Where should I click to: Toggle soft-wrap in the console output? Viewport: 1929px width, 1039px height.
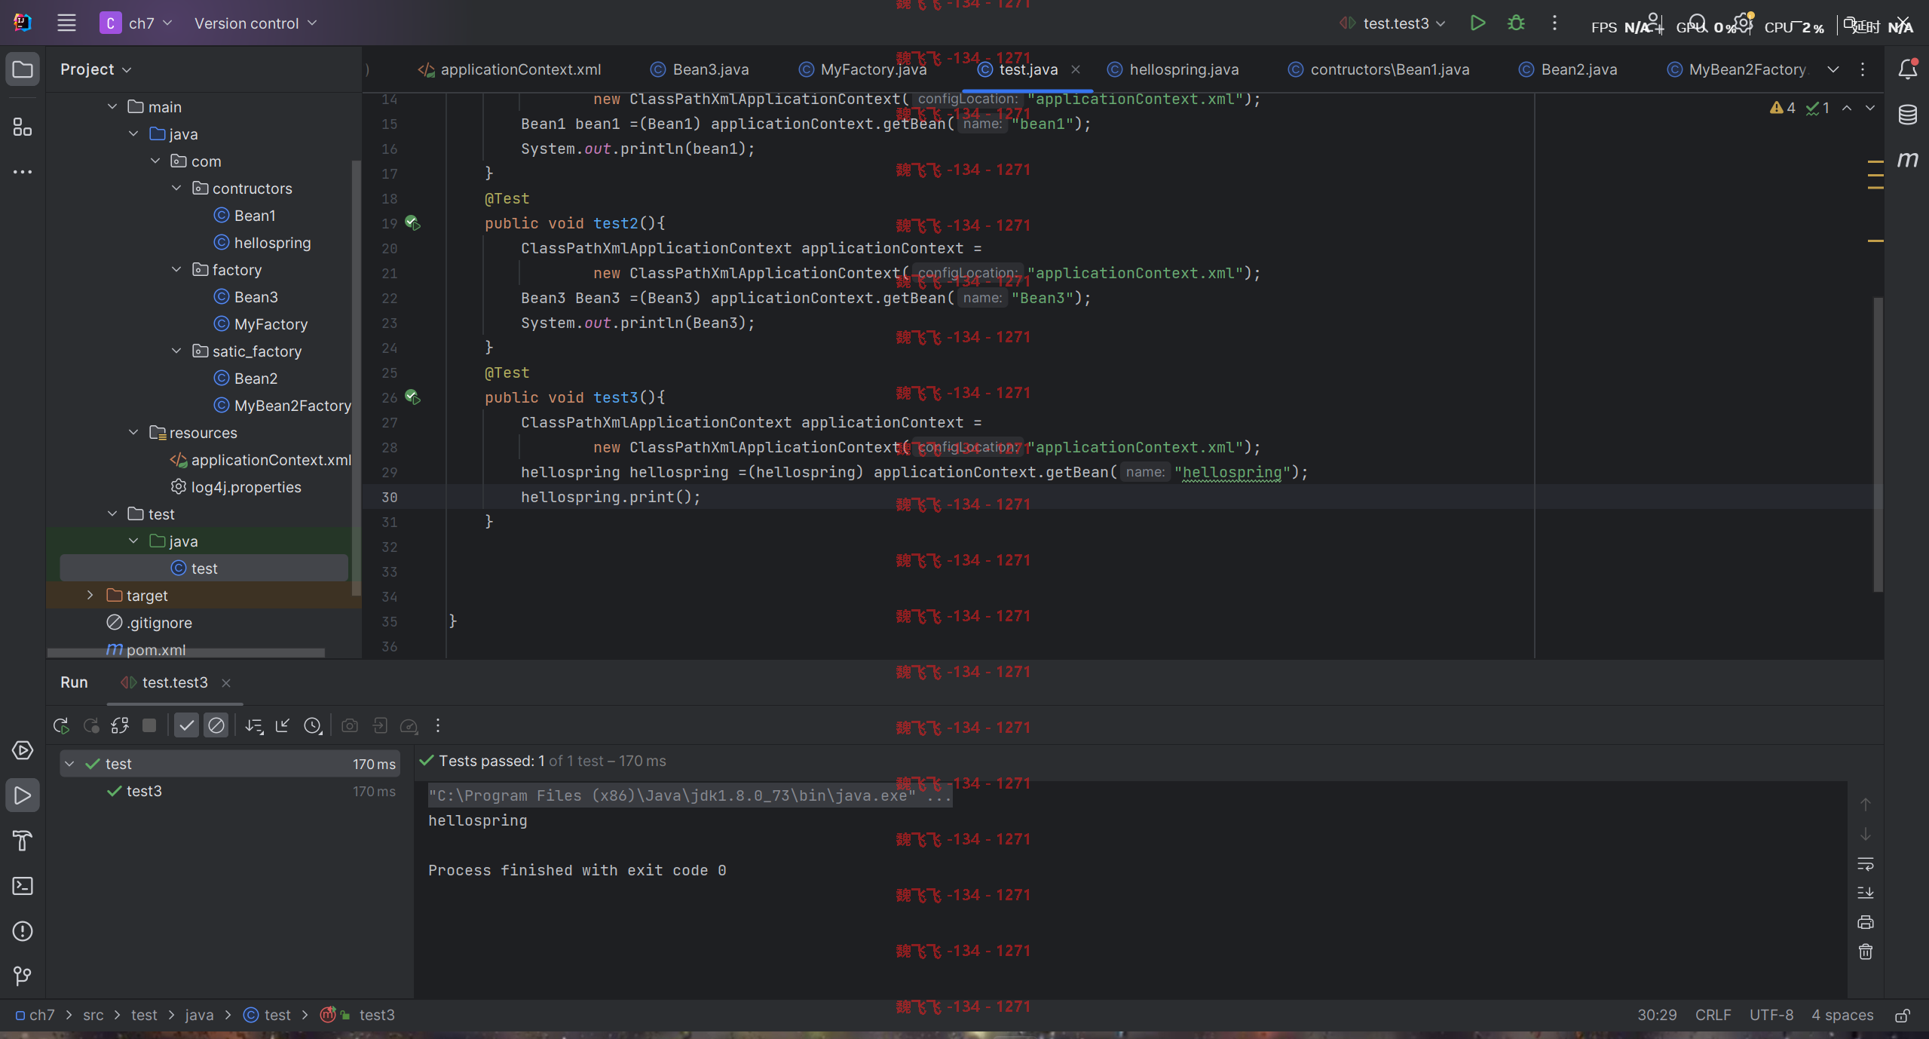pos(1866,863)
